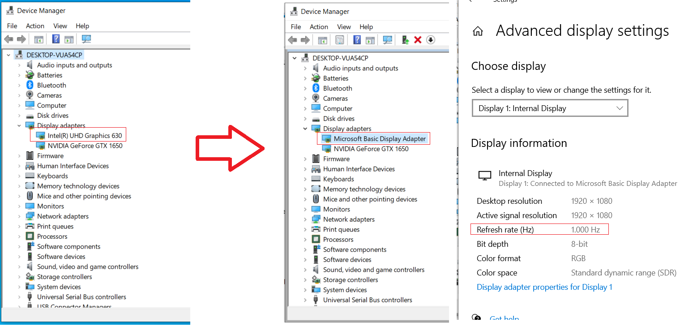Click Processors chip icon in the Intel UHD Device Manager
The image size is (697, 331).
(x=30, y=236)
